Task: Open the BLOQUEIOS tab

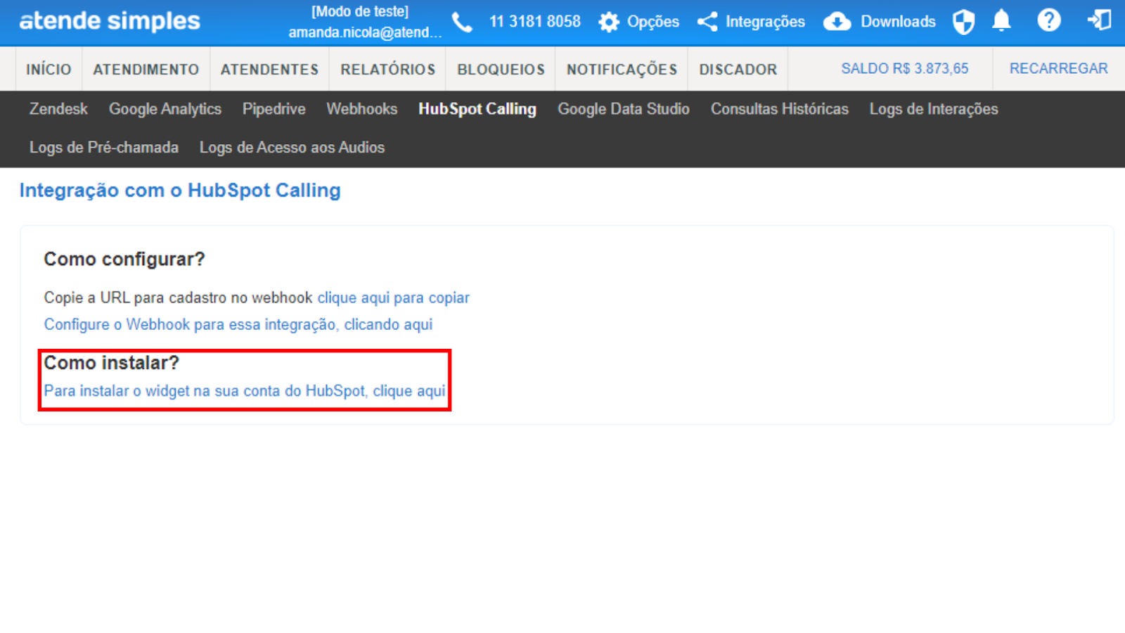Action: 501,70
